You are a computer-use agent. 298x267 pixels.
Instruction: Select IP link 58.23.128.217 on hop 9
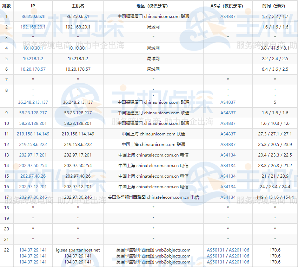tap(32, 113)
